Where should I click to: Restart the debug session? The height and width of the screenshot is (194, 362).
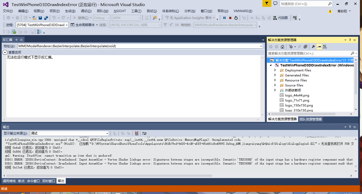pos(236,18)
